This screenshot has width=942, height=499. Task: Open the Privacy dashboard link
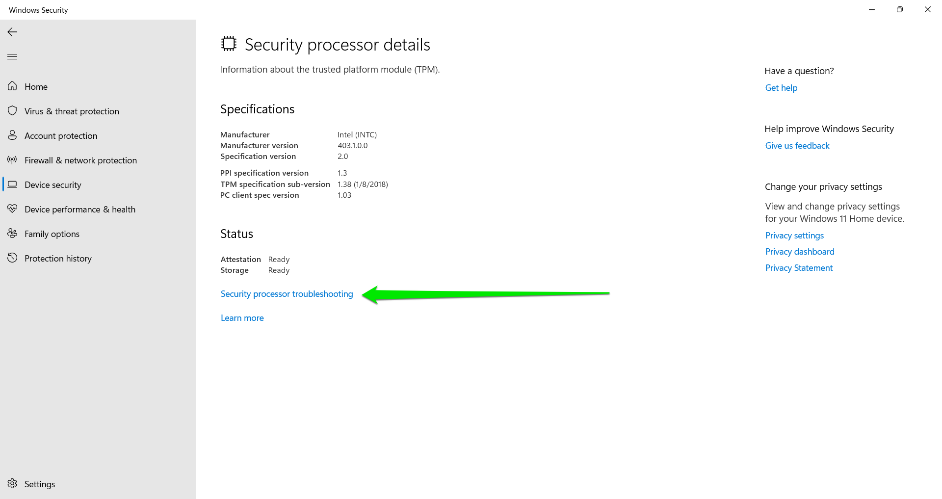[x=800, y=252]
